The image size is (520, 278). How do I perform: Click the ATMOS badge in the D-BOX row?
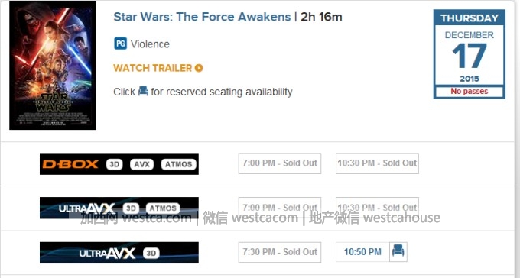(x=179, y=164)
